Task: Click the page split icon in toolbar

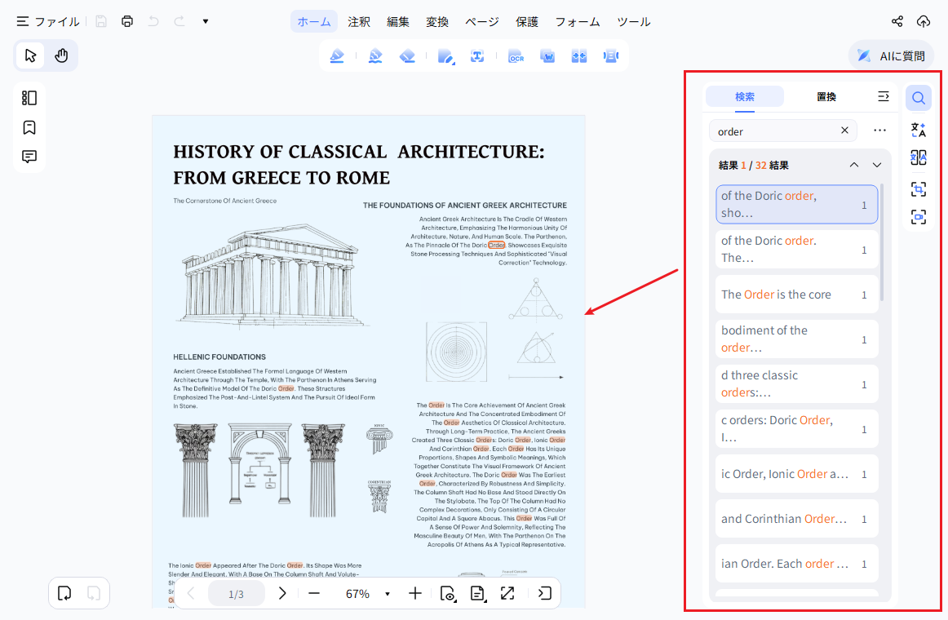Action: (610, 56)
